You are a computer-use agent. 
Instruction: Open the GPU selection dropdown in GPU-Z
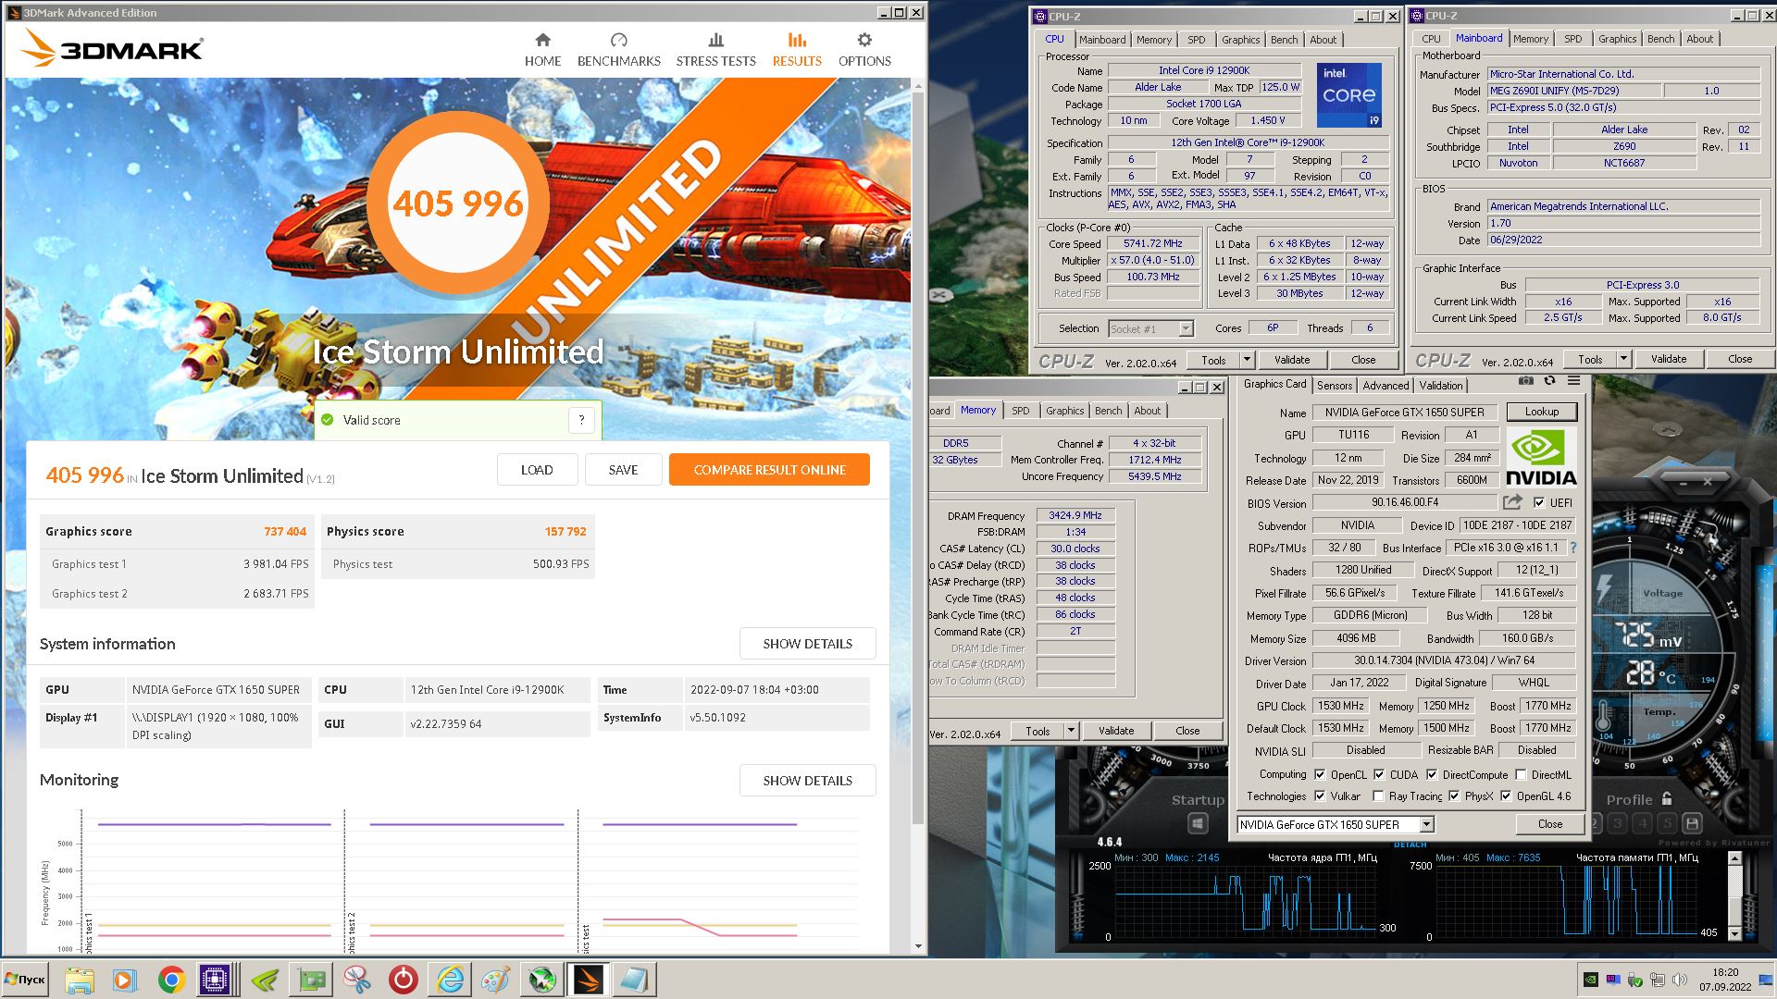coord(1426,824)
